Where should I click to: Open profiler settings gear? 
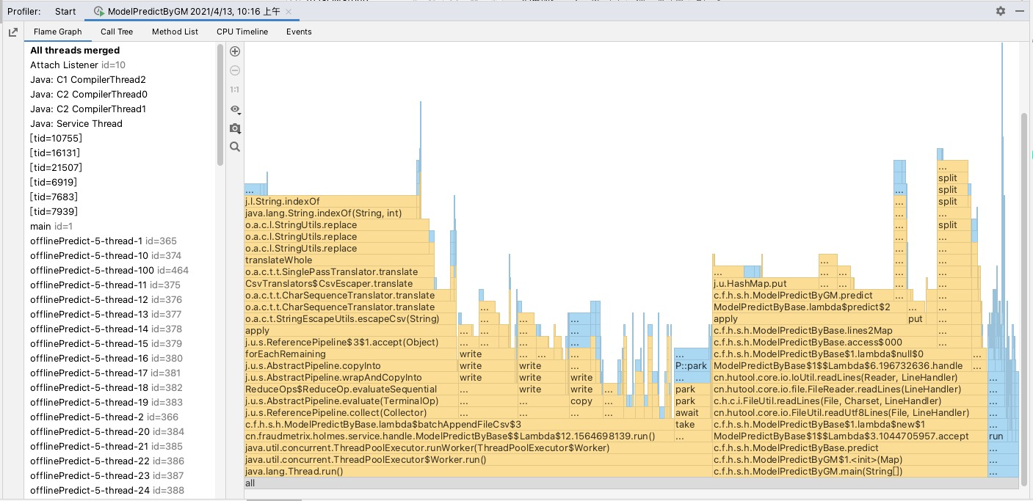tap(1001, 11)
